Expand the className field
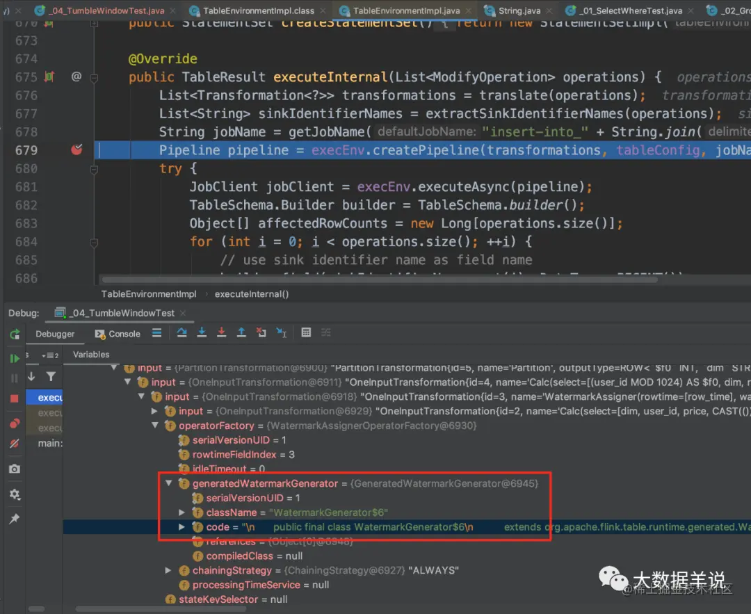 (x=181, y=512)
